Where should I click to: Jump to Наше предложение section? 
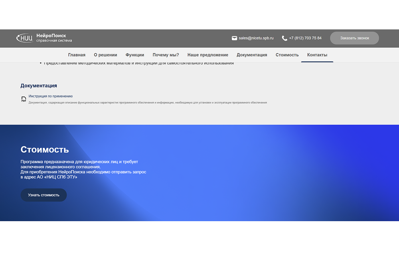[207, 55]
